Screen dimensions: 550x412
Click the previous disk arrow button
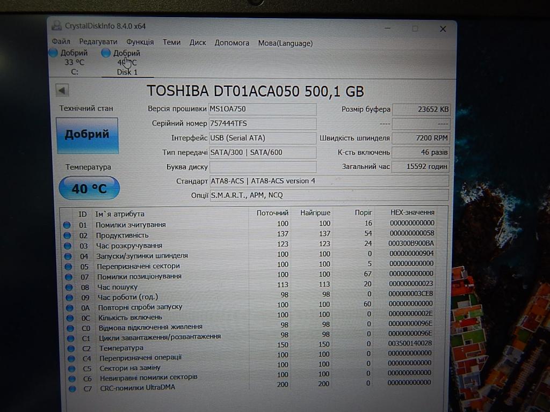coord(62,90)
